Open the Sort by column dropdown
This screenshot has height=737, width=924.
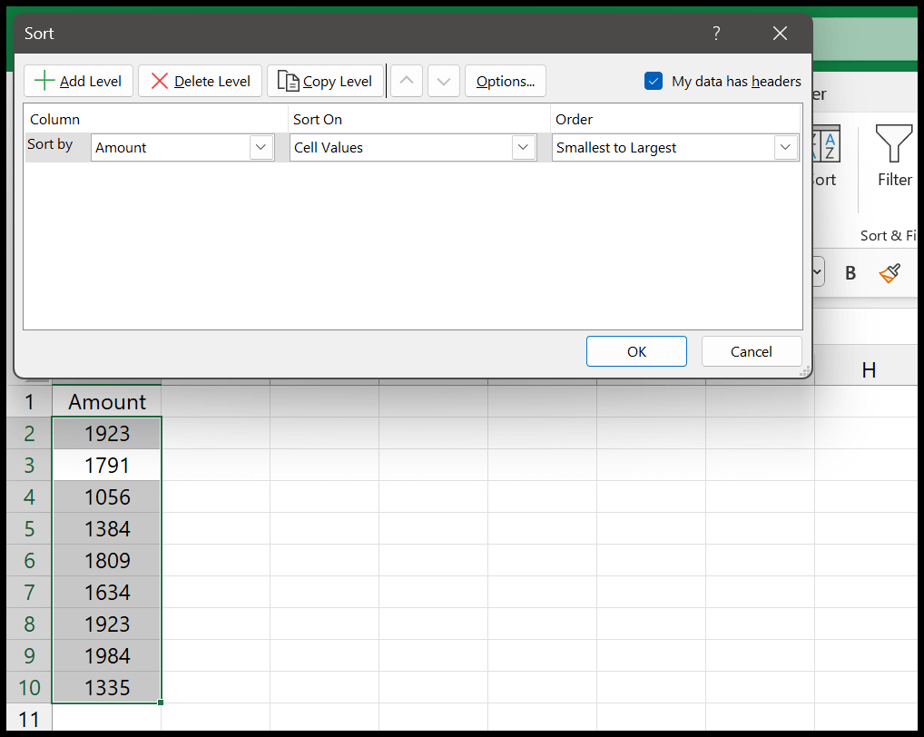click(x=261, y=147)
